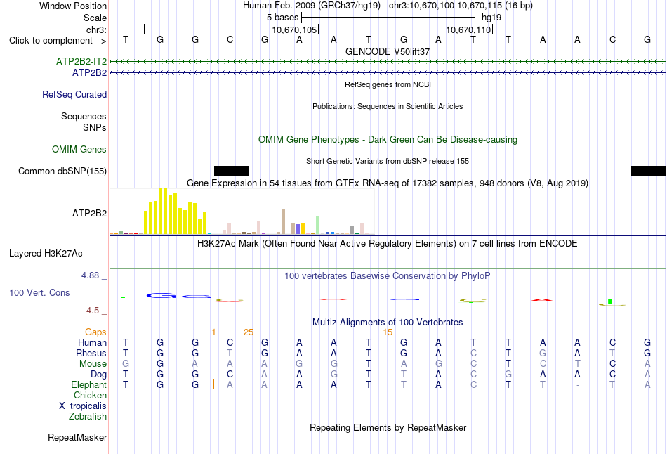Open the OMIM Genes track label

(79, 150)
